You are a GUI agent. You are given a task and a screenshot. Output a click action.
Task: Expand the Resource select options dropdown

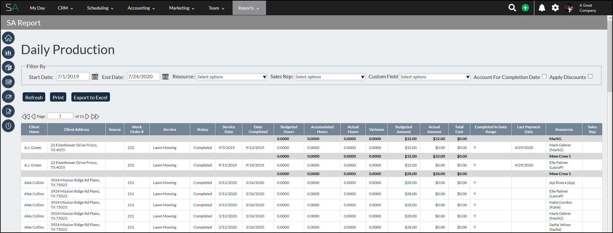click(231, 77)
